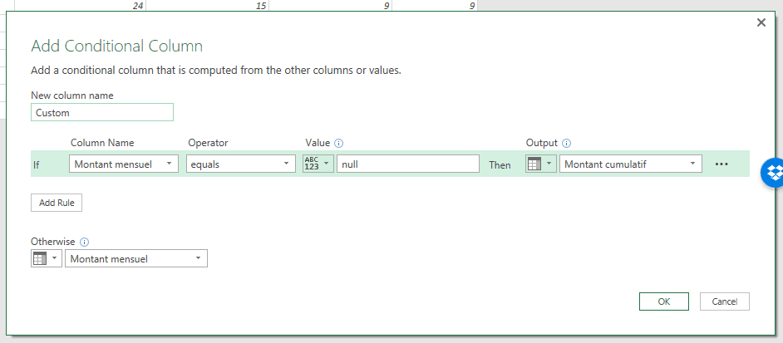Click the Value field containing null
Viewport: 783px width, 343px height.
407,164
